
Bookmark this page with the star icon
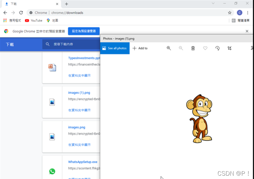(x=229, y=13)
